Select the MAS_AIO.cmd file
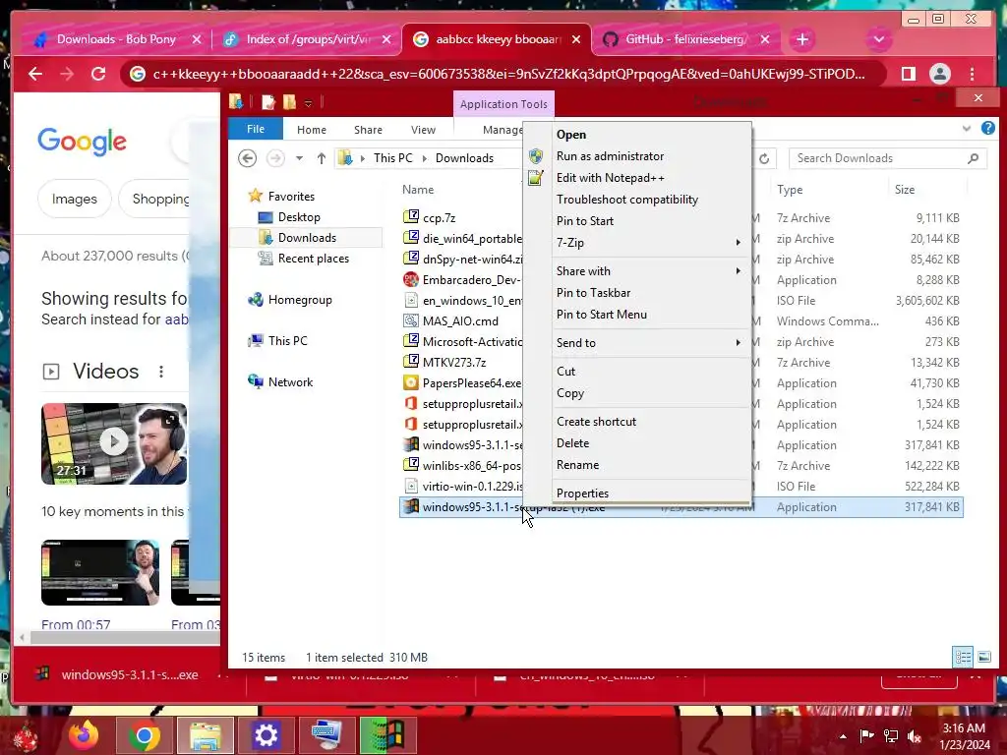This screenshot has height=755, width=1007. pyautogui.click(x=460, y=321)
